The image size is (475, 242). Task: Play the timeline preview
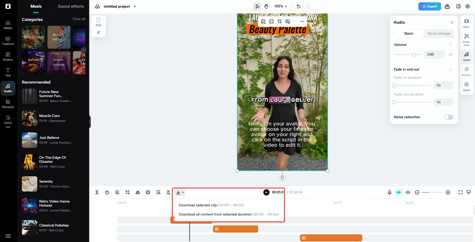(x=266, y=192)
